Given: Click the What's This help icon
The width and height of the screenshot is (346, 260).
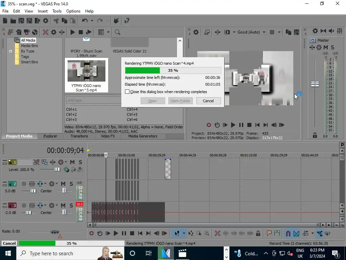Looking at the screenshot, I should click(x=127, y=21).
